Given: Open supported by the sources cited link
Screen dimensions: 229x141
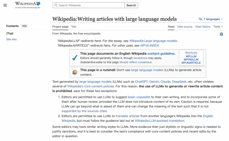Looking at the screenshot, I should pyautogui.click(x=84, y=111).
